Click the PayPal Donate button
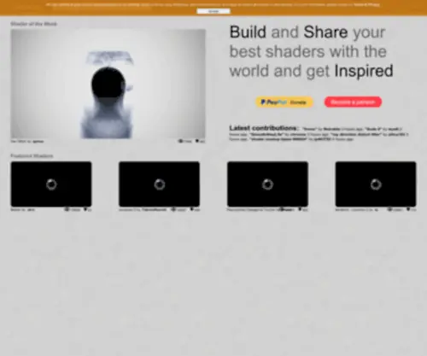Screen dimensions: 427x356 (284, 102)
